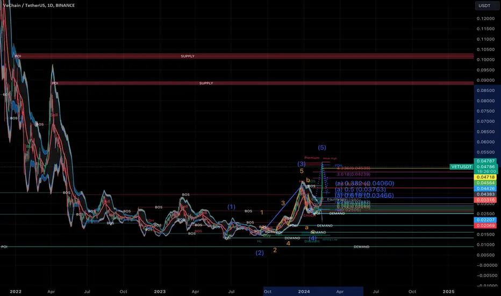Click the orange wave 3 label
501x296 pixels.
(283, 203)
